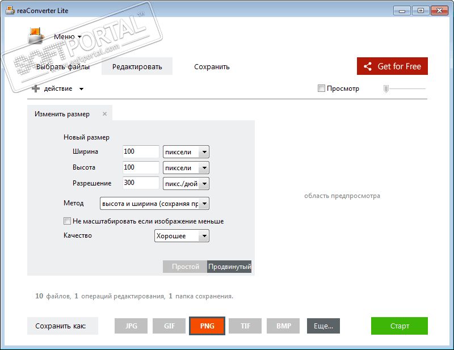Open more formats with Еще...

[323, 326]
